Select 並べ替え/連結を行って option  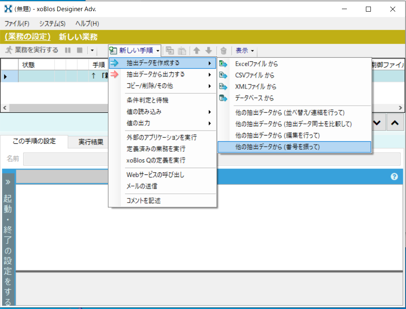point(294,113)
